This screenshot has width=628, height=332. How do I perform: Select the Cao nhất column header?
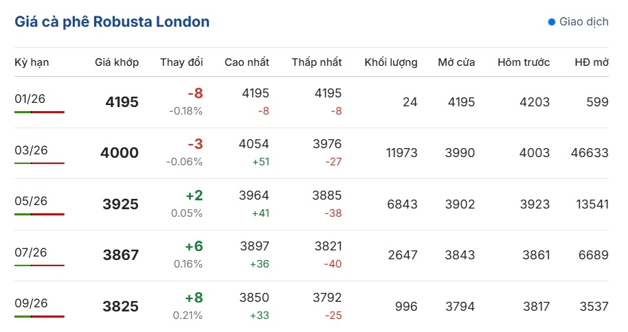(247, 62)
